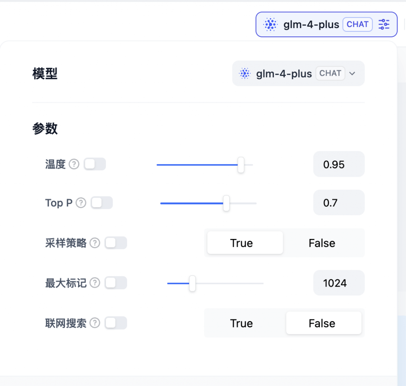Enable the 温度 toggle switch

(95, 164)
